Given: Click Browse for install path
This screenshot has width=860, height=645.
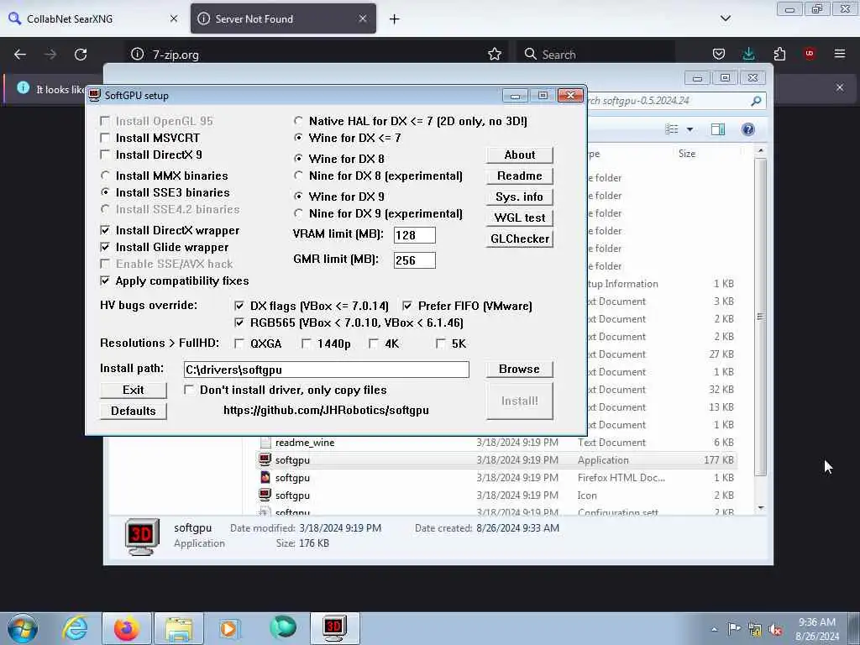Looking at the screenshot, I should 519,370.
